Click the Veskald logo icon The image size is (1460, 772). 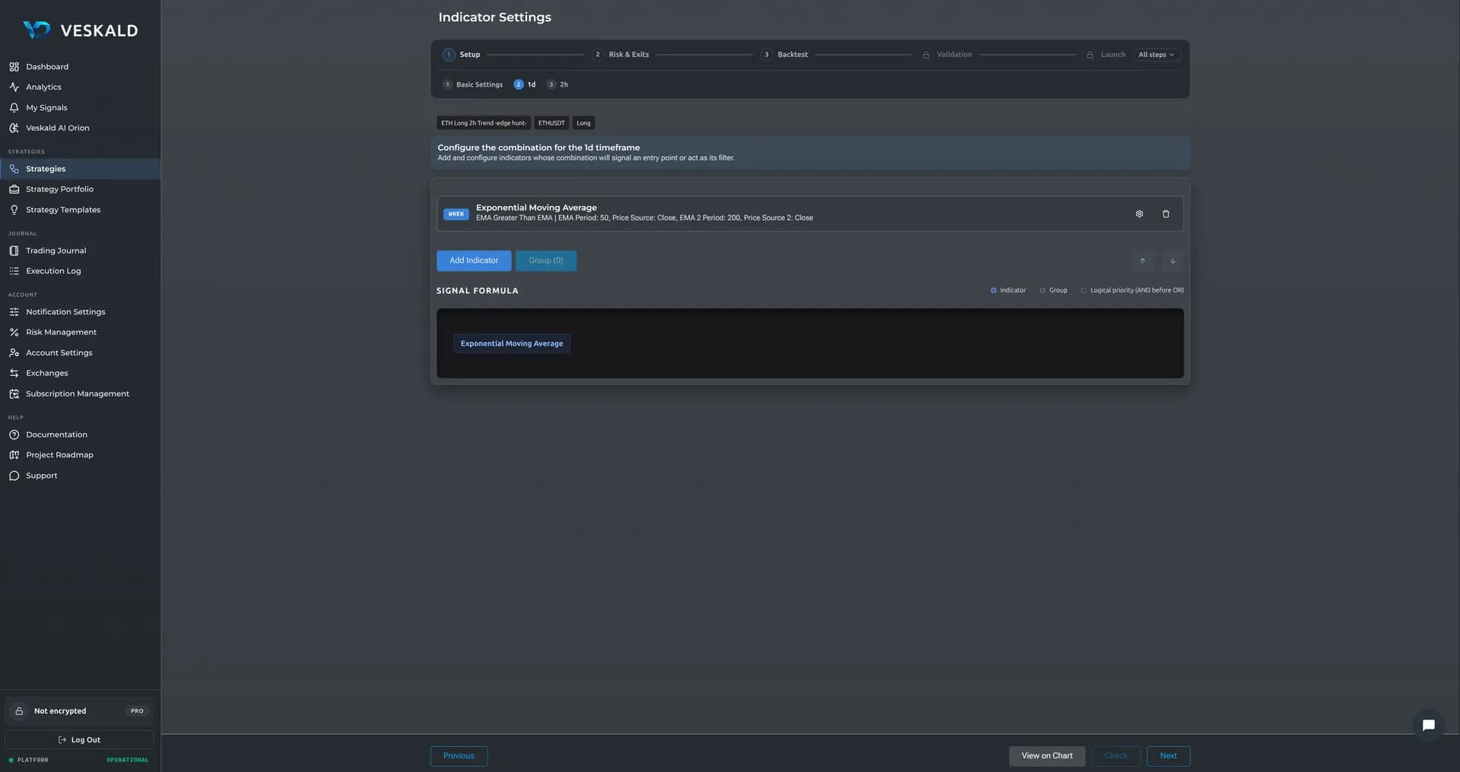click(36, 30)
